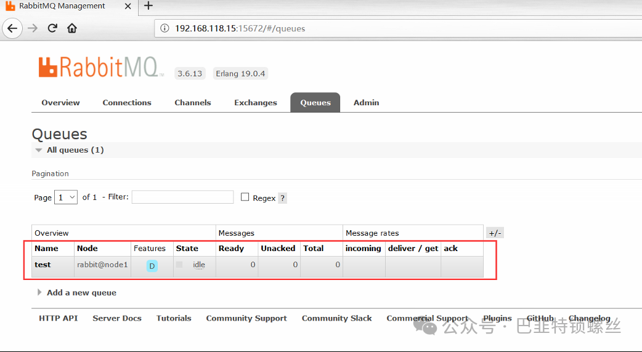
Task: Toggle the Regex filter checkbox
Action: click(245, 197)
